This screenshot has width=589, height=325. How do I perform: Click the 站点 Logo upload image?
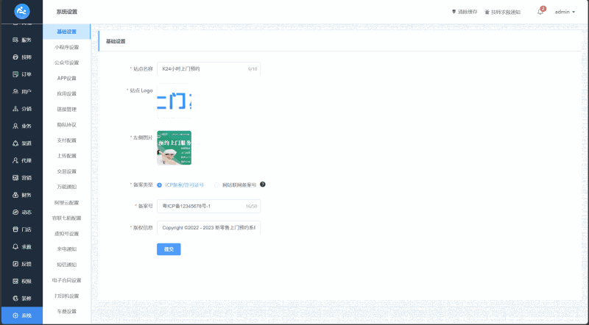pyautogui.click(x=174, y=101)
